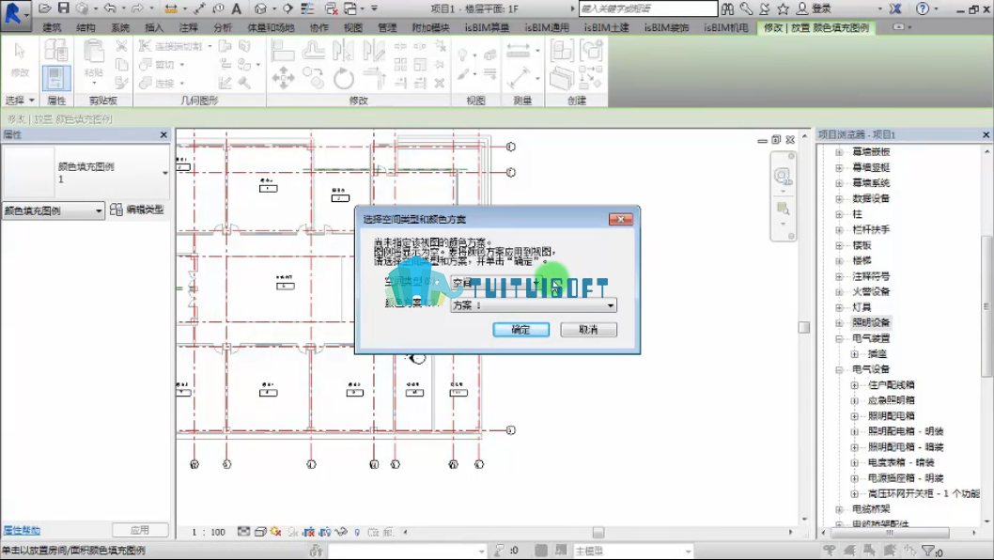
Task: Select 照明设备 in the project browser
Action: 871,323
